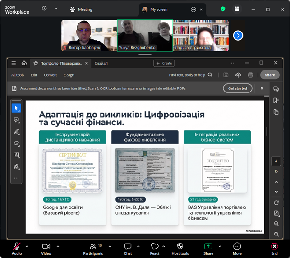
Task: Star the Портфоліо_Півоварова document
Action: [x=36, y=63]
